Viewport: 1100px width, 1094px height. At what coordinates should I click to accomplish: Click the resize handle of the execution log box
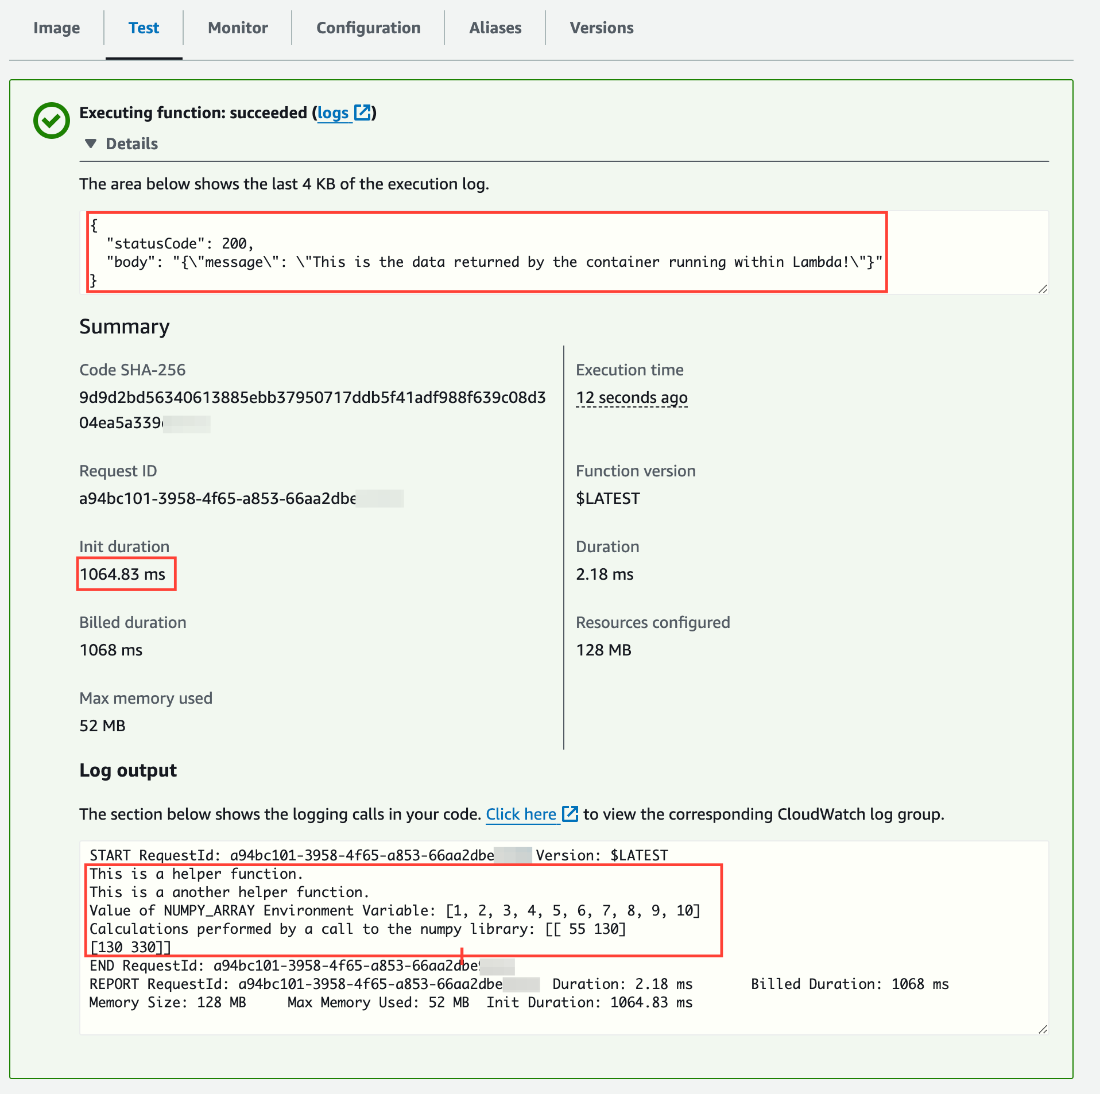1044,290
